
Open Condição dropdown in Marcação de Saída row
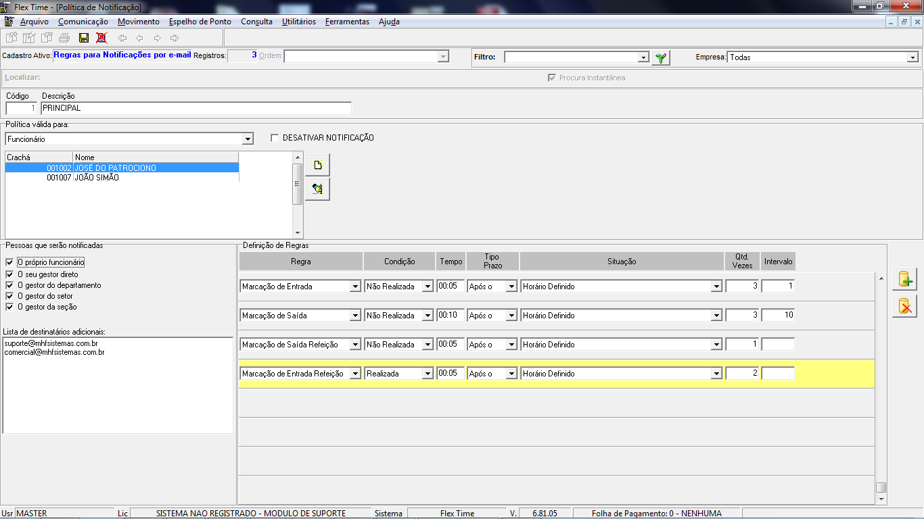click(x=428, y=316)
